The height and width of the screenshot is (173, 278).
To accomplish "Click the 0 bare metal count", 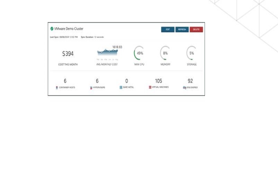I will coord(127,81).
